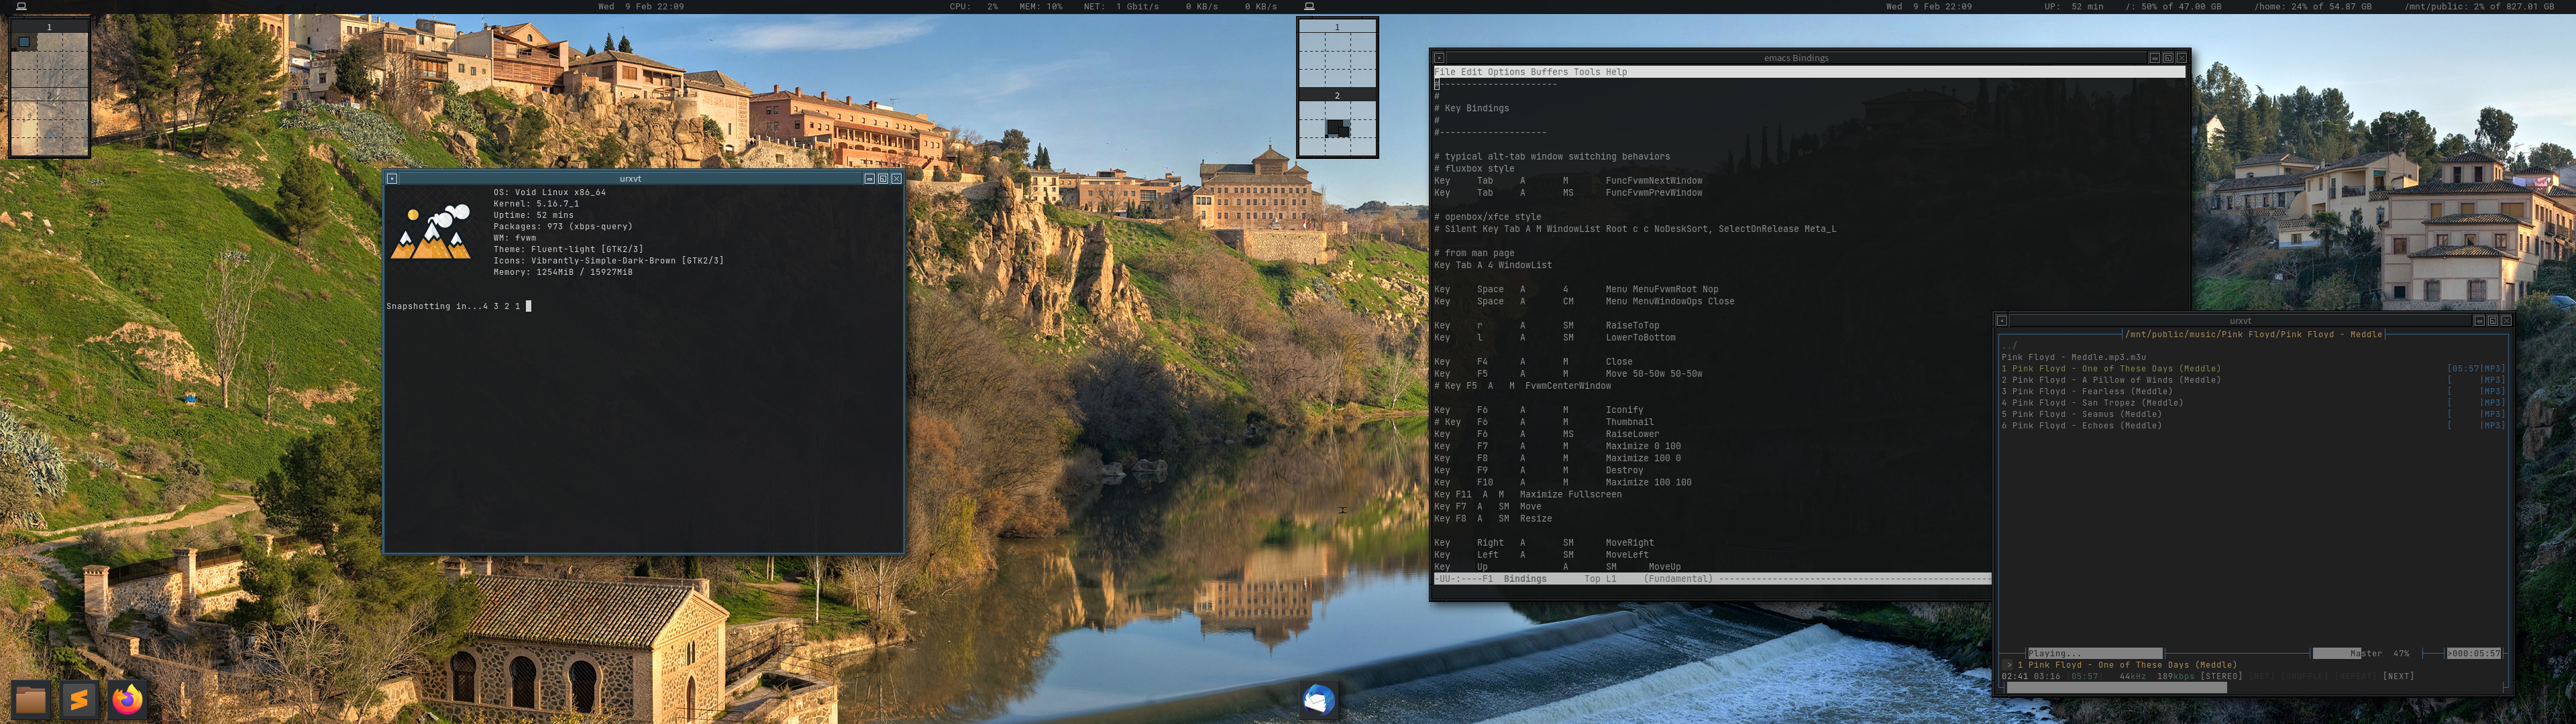Go to parent directory ../ in music player
The width and height of the screenshot is (2576, 724).
point(2009,346)
